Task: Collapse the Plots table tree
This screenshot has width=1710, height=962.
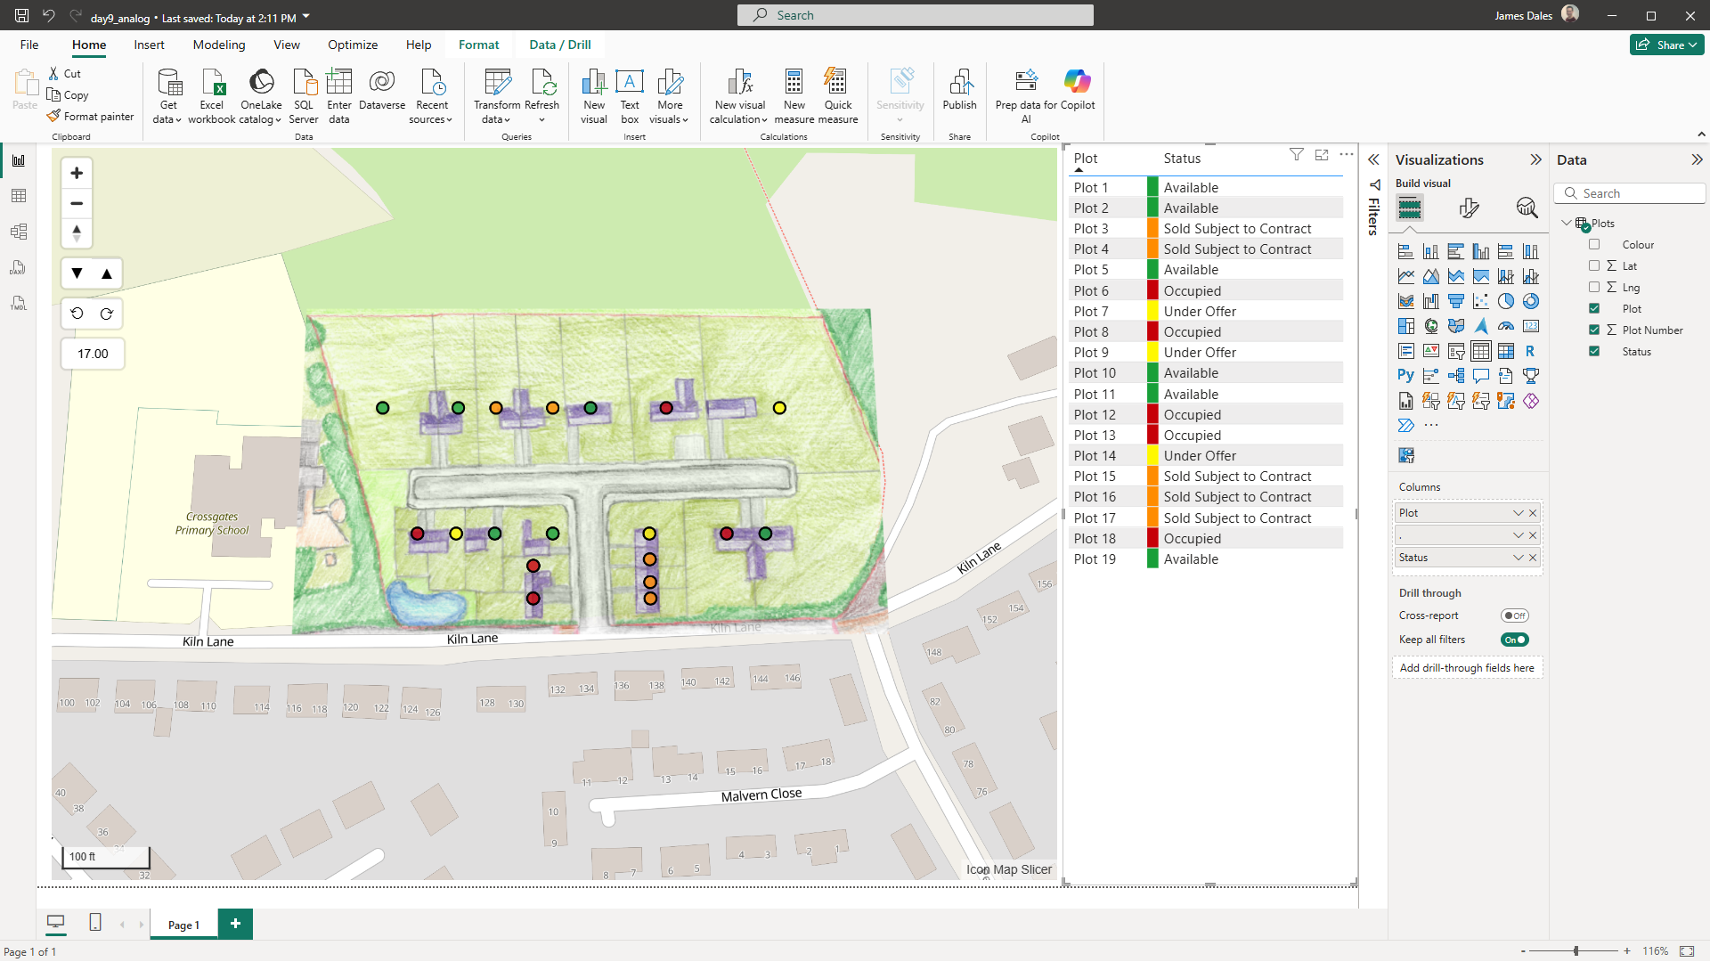Action: pos(1567,223)
